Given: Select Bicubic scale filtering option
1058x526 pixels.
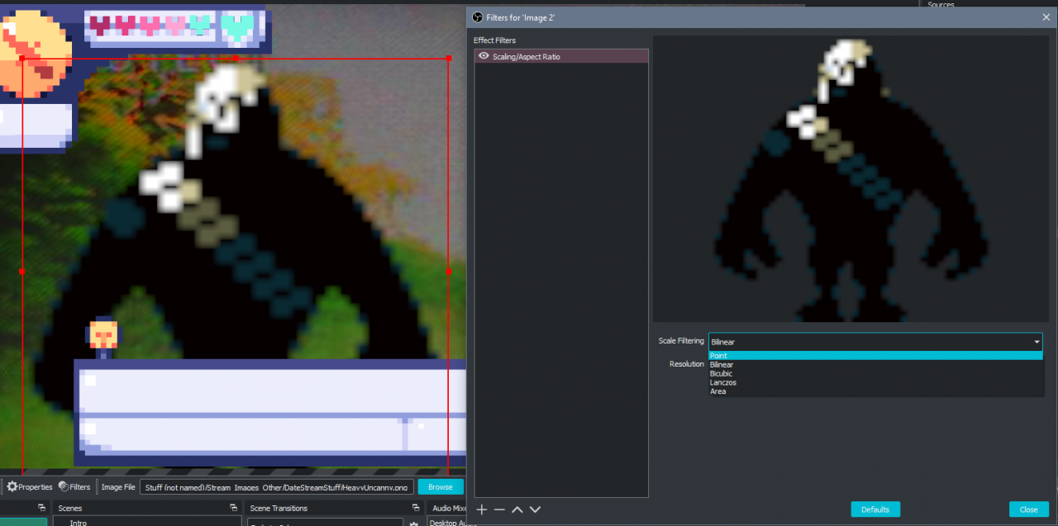Looking at the screenshot, I should [x=721, y=374].
